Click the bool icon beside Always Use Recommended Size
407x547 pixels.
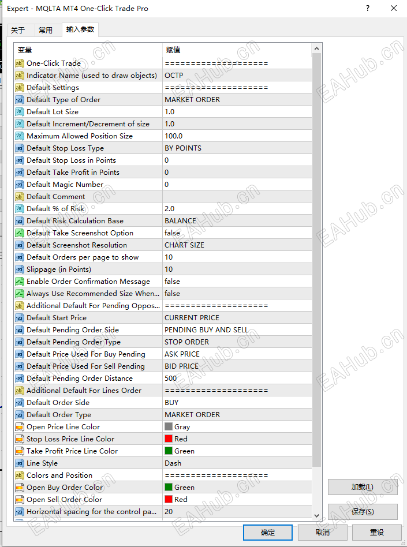pos(19,294)
